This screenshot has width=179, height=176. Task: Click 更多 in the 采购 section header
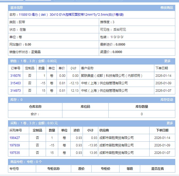tap(170, 123)
